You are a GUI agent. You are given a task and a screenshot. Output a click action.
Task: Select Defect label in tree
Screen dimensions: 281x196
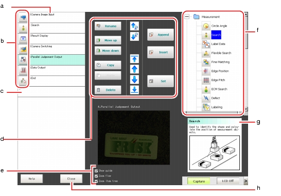tap(216, 98)
